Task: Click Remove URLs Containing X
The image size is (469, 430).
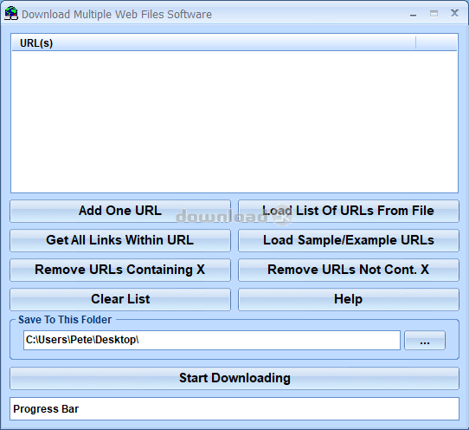Action: 120,270
